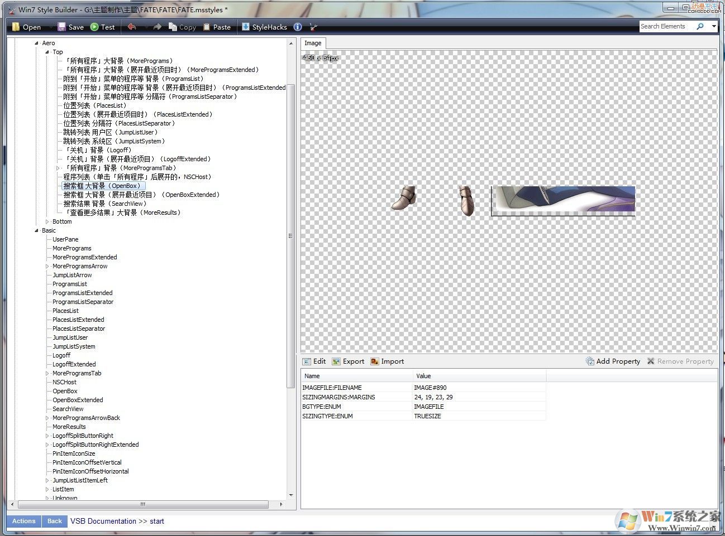Export the current image
Viewport: 725px width, 536px height.
coord(348,361)
